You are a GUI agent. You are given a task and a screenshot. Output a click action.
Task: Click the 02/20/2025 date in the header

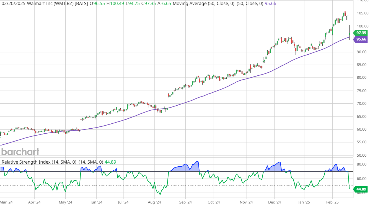tap(13, 3)
